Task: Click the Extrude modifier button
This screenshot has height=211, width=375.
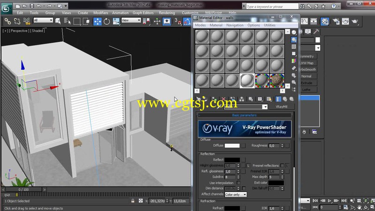Action: [308, 83]
